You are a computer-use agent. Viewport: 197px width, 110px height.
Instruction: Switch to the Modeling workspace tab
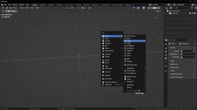click(42, 5)
